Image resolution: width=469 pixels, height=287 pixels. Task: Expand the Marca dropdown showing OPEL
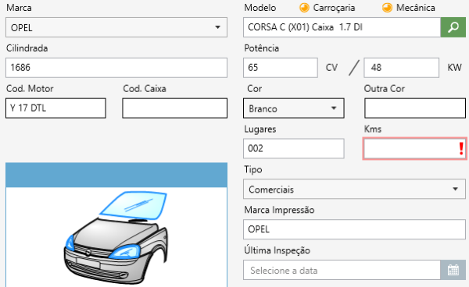[x=116, y=27]
